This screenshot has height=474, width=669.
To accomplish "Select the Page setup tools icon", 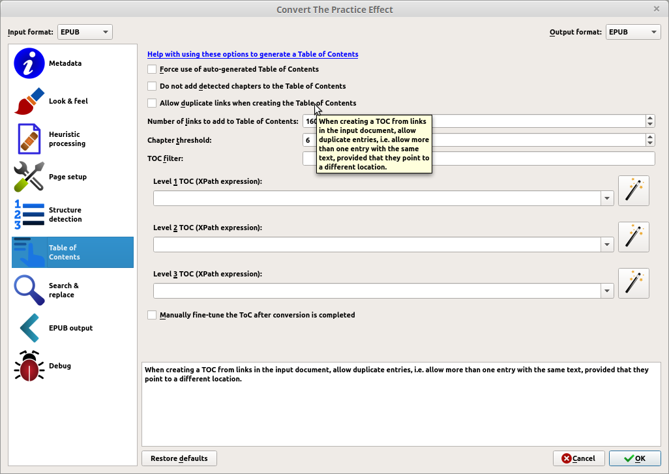I will coord(29,177).
